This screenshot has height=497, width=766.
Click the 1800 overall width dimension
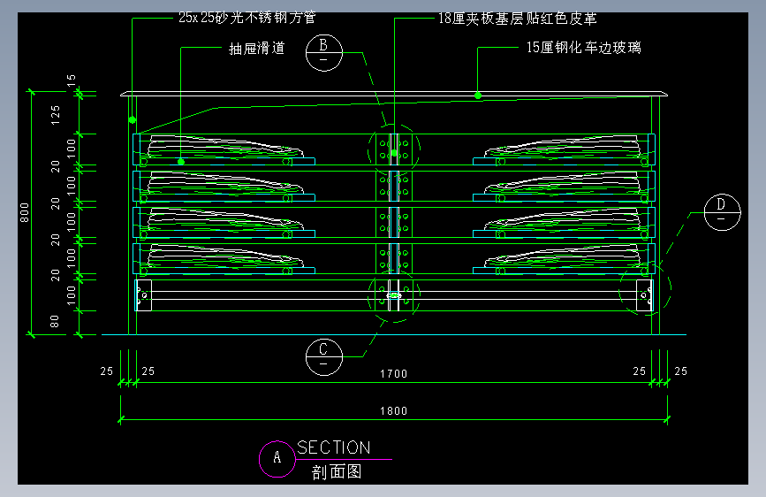[x=394, y=411]
